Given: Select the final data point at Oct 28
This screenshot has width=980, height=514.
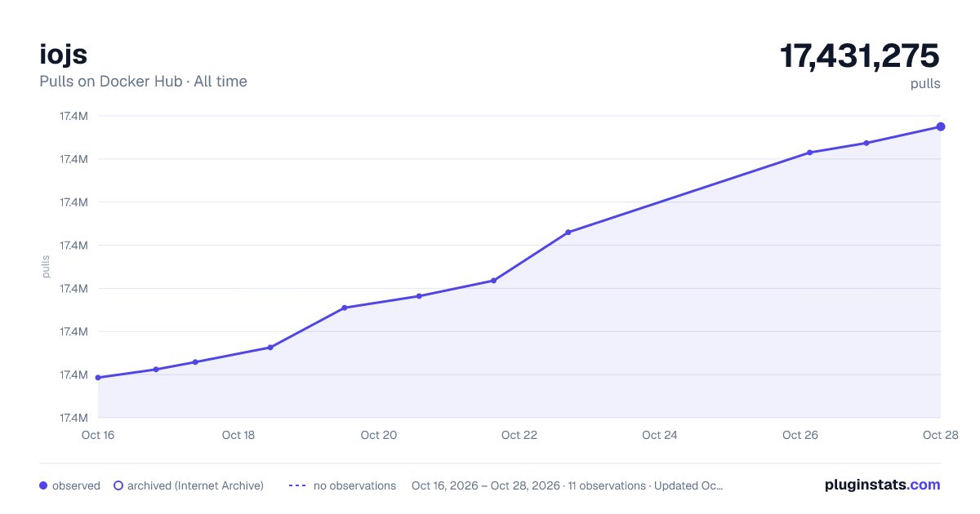Looking at the screenshot, I should [941, 126].
